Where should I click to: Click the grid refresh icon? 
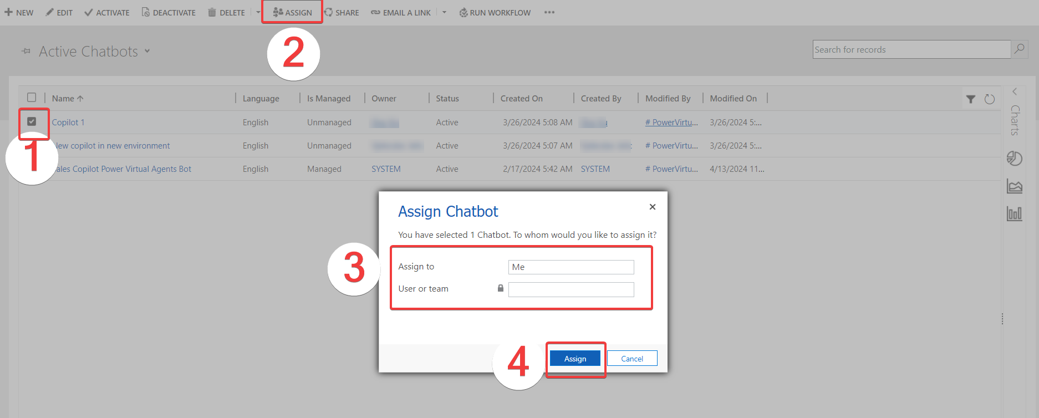coord(990,99)
